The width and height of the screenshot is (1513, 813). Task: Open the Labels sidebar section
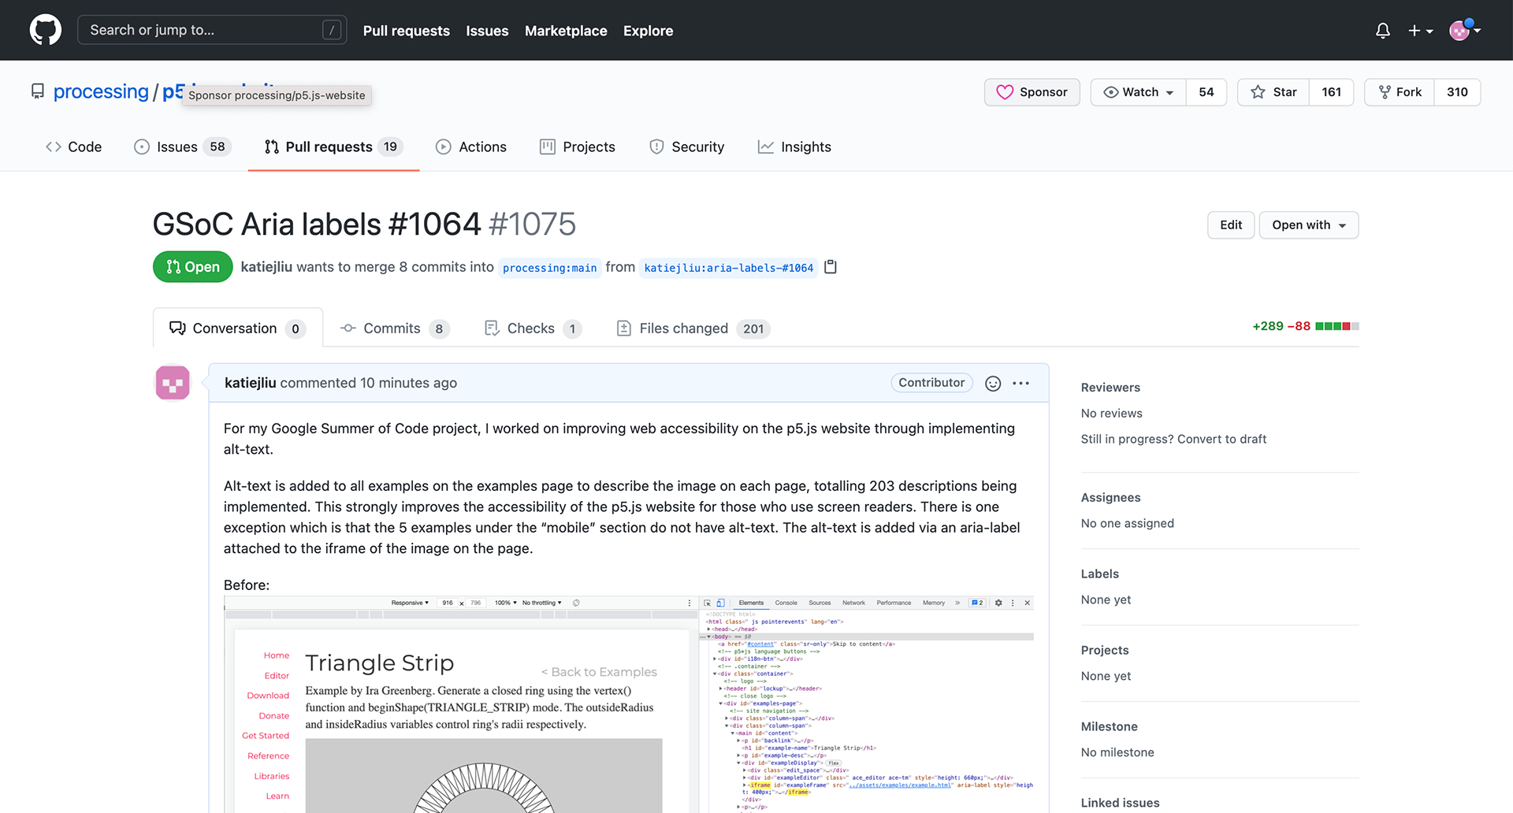coord(1099,574)
